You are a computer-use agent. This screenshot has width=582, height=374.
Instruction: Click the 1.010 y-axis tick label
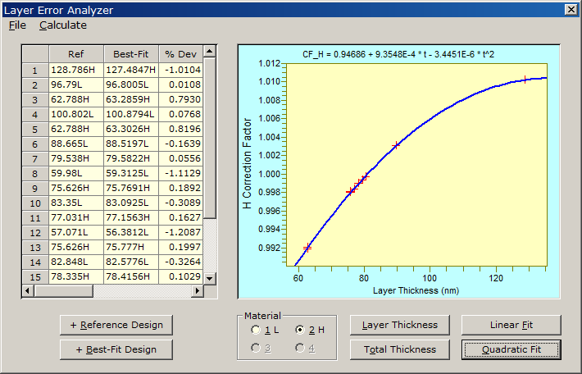270,82
